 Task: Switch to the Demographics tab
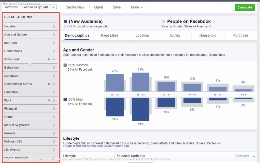tap(77, 36)
